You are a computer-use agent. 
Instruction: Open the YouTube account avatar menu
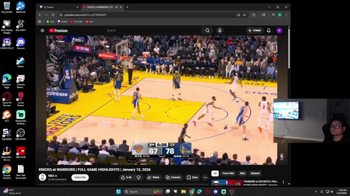click(x=279, y=30)
